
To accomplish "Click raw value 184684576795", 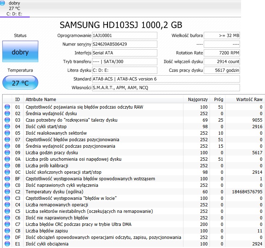I will pos(247,192).
